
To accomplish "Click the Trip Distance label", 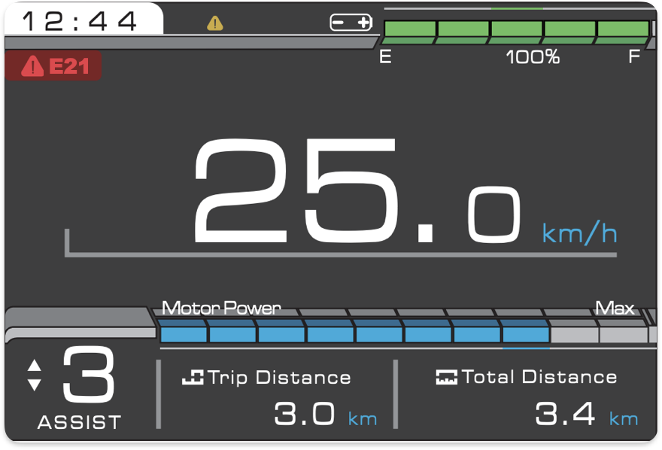I will pyautogui.click(x=279, y=377).
